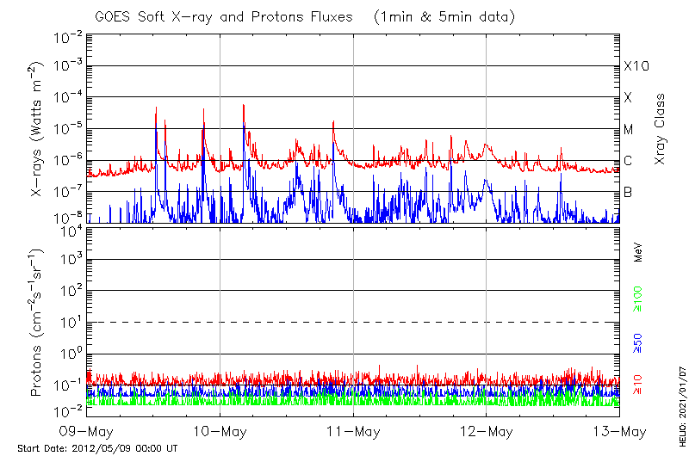Click the green ≥100 MeV legend label
The height and width of the screenshot is (456, 689).
point(639,299)
